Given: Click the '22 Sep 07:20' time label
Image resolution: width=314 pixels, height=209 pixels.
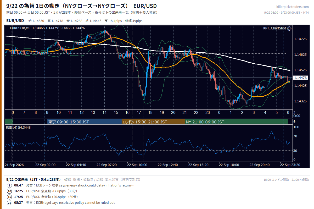Looking at the screenshot, I should tap(107, 165).
